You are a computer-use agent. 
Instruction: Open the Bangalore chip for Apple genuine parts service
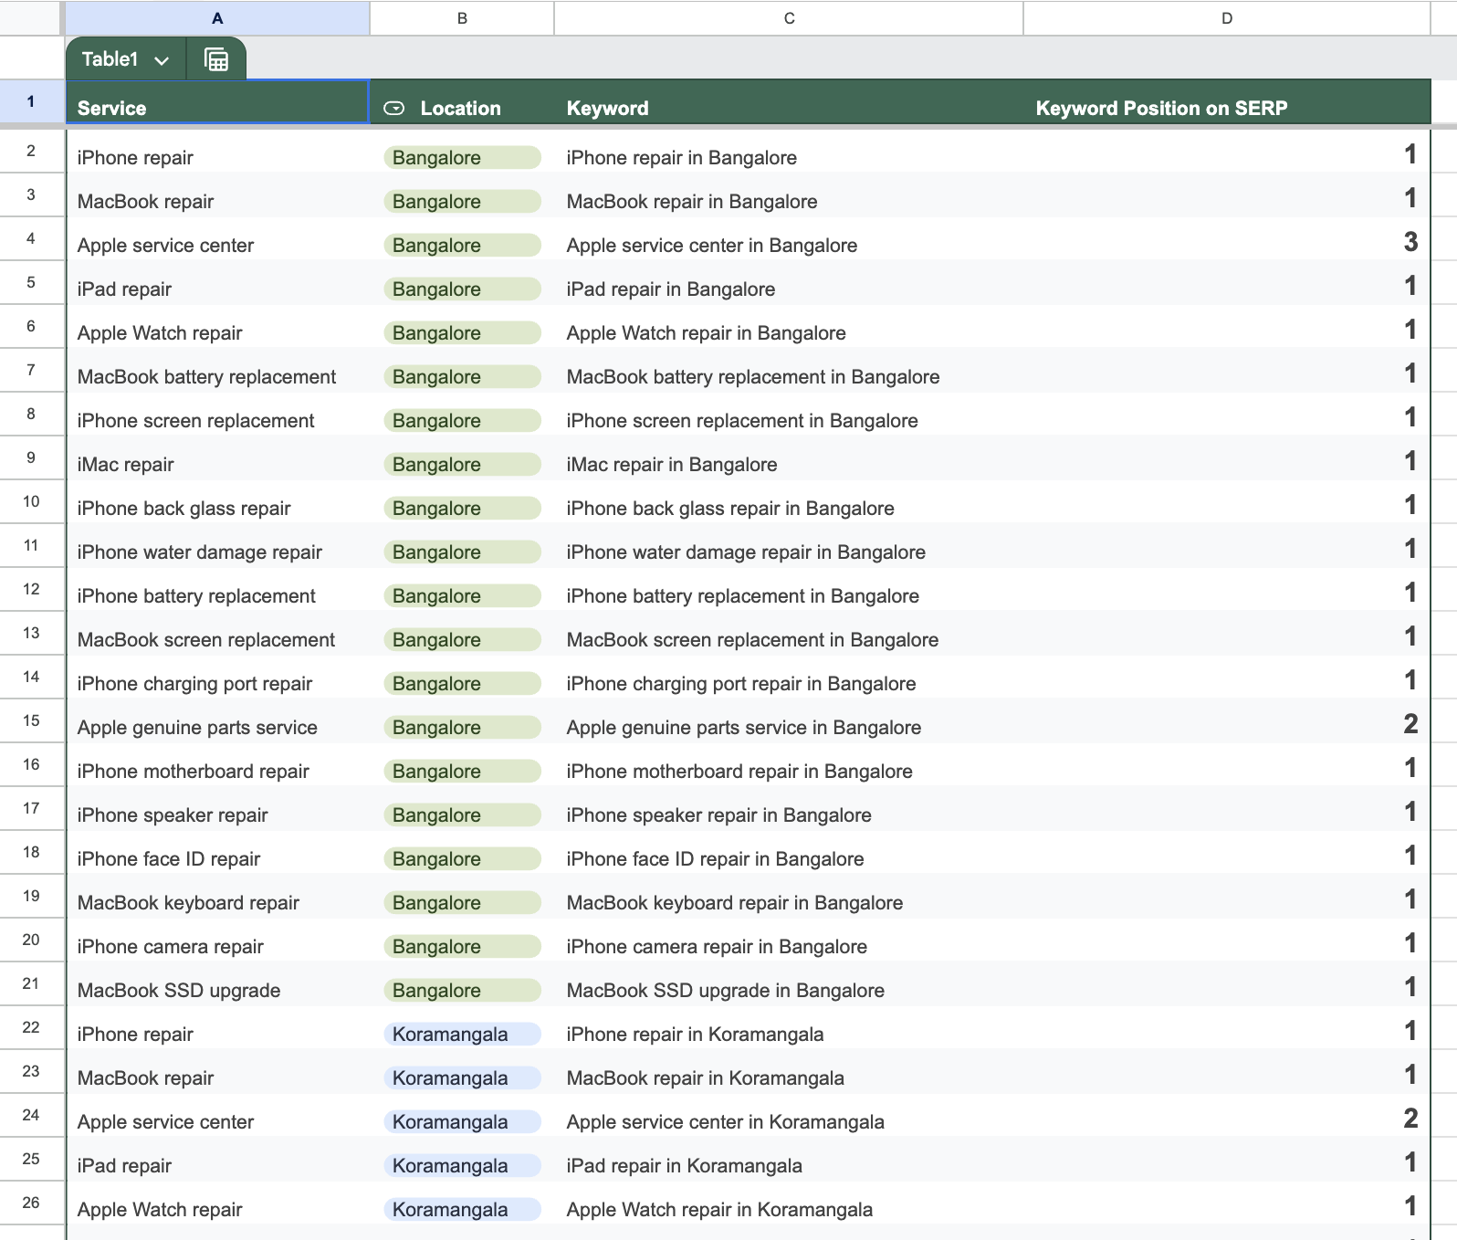462,728
